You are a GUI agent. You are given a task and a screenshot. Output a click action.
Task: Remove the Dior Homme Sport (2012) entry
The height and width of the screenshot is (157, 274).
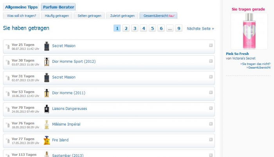pyautogui.click(x=211, y=61)
